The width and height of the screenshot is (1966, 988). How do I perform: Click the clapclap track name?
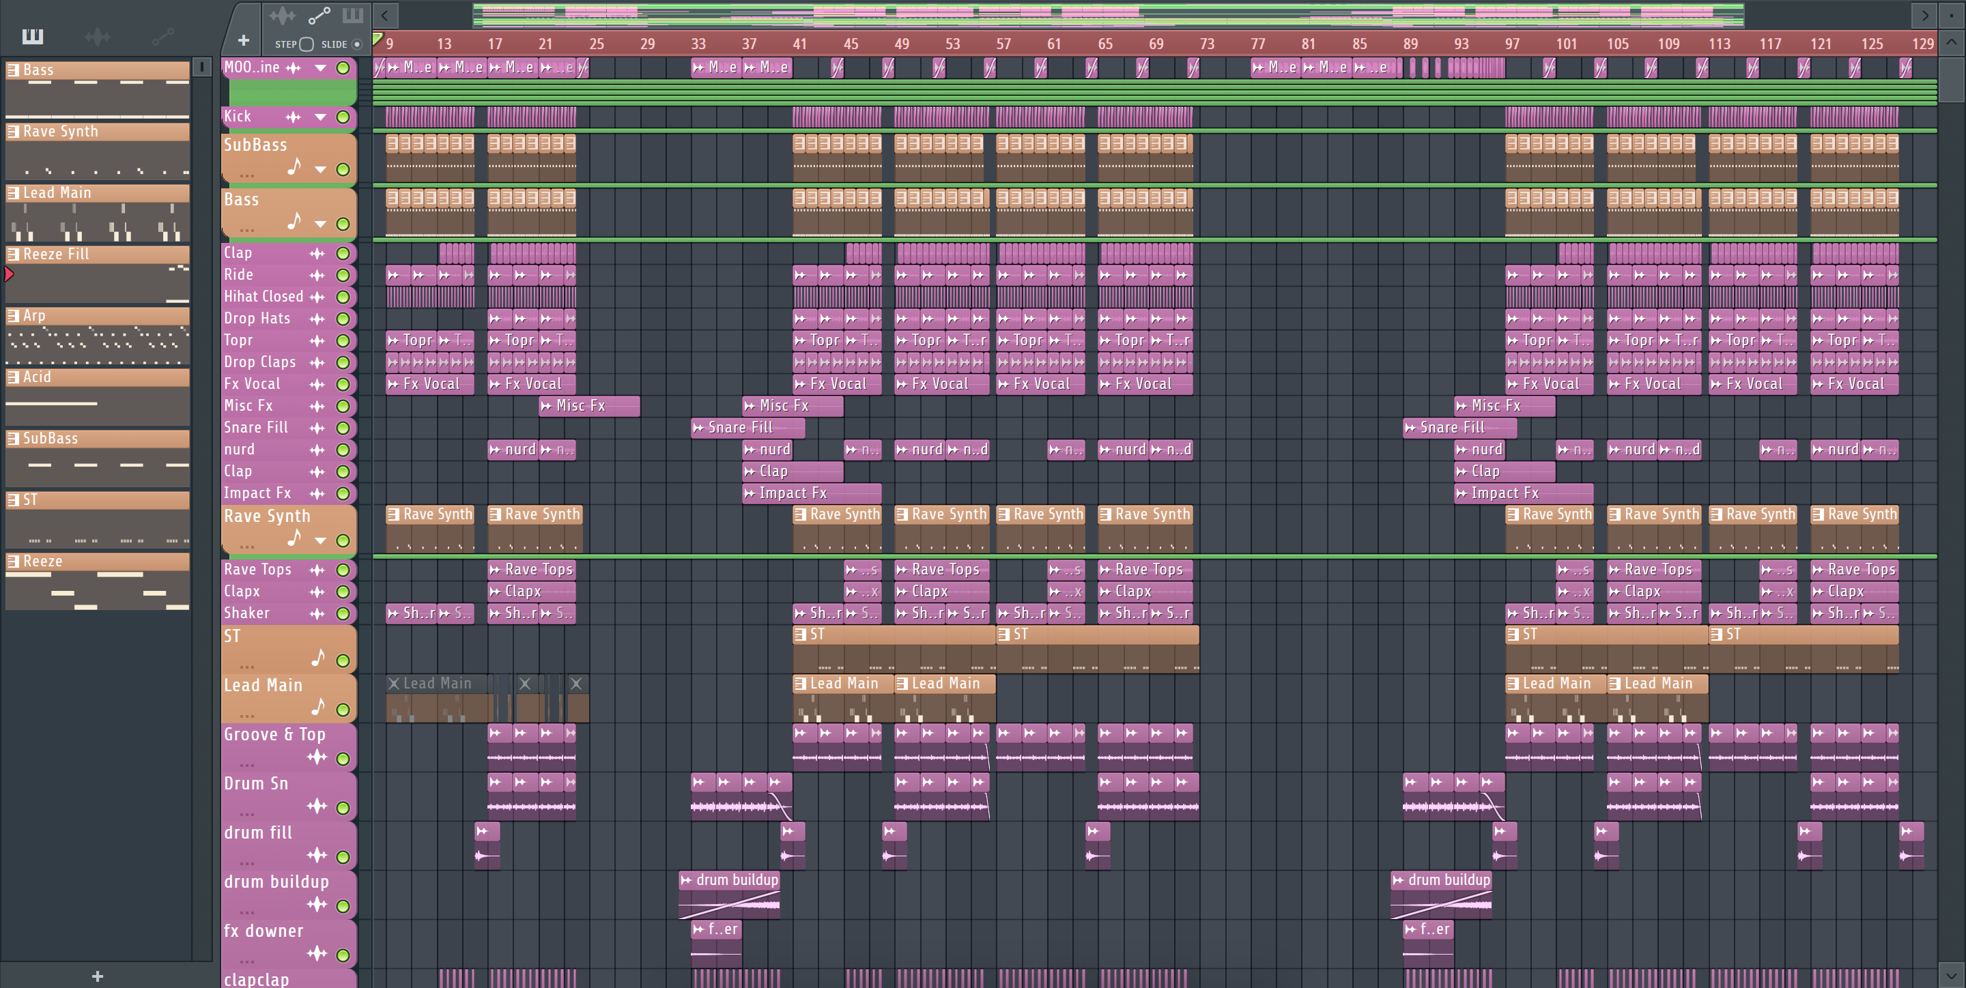click(256, 979)
